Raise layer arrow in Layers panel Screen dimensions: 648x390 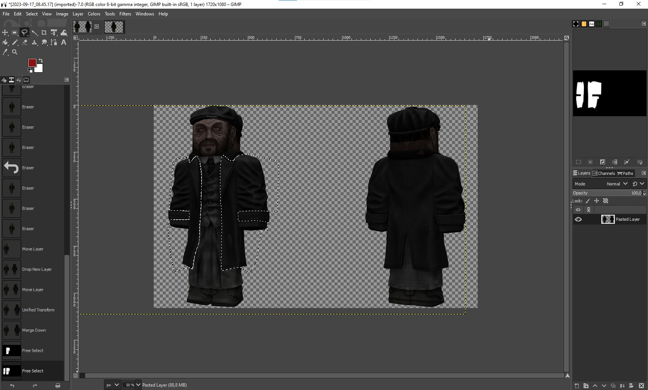(x=595, y=385)
